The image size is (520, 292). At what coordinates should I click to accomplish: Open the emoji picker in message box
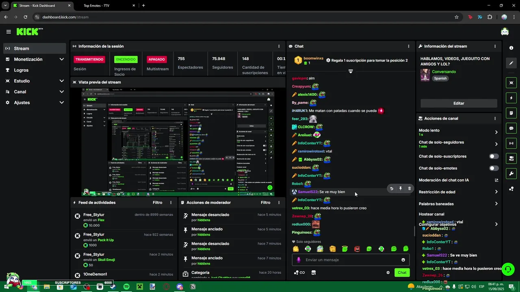pyautogui.click(x=403, y=260)
